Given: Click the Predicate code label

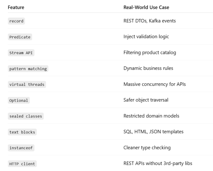Looking at the screenshot, I should tap(20, 37).
